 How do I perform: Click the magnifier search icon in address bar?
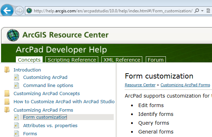pos(197,11)
